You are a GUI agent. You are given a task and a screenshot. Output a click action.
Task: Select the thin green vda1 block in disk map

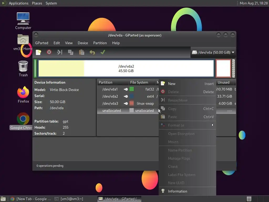pos(35,68)
